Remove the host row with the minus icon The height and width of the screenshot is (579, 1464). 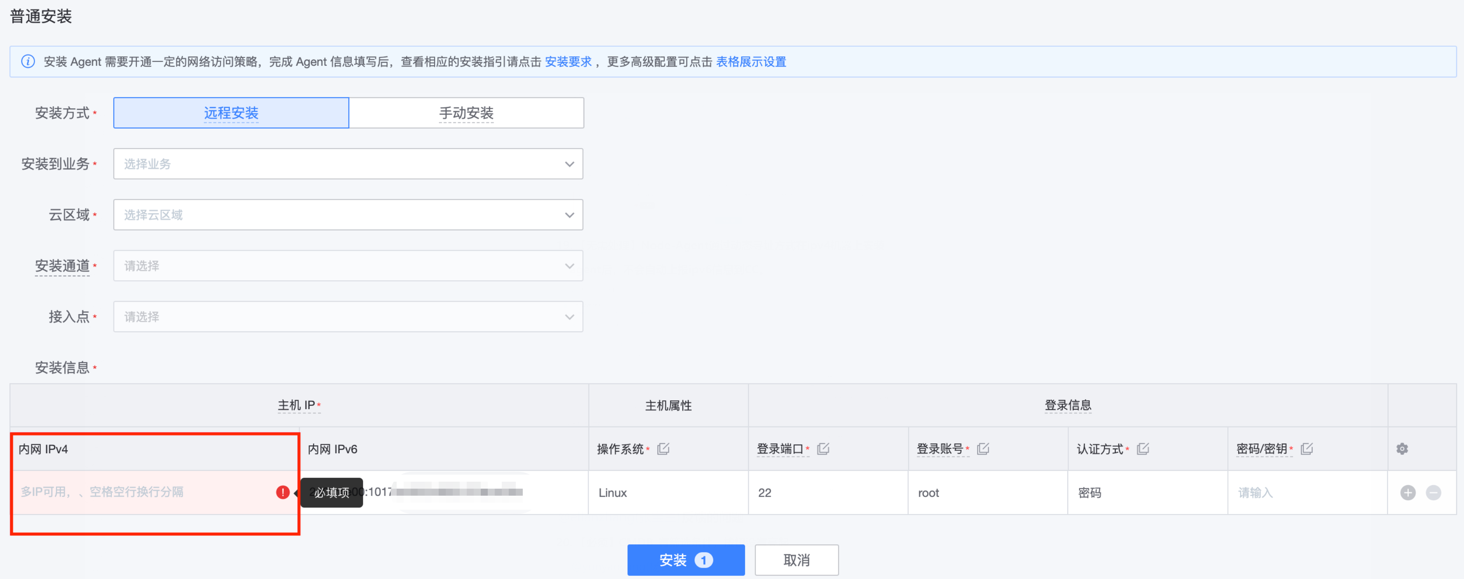(1434, 493)
